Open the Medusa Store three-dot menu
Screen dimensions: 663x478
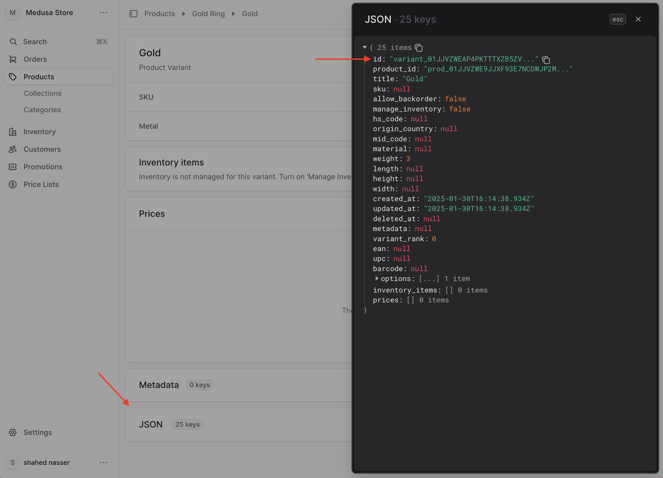[x=104, y=13]
